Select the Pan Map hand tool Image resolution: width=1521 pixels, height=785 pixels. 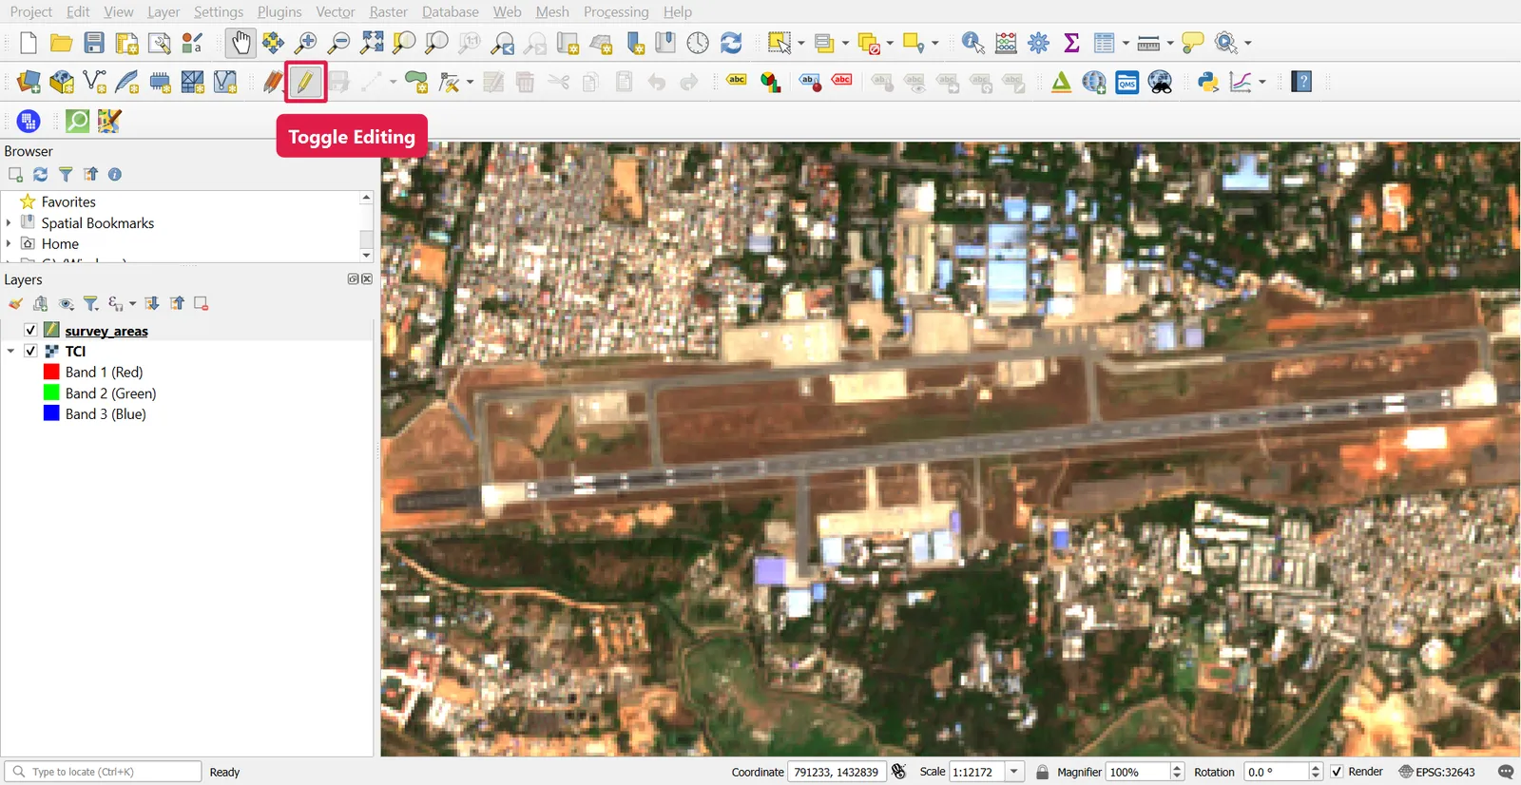tap(241, 43)
